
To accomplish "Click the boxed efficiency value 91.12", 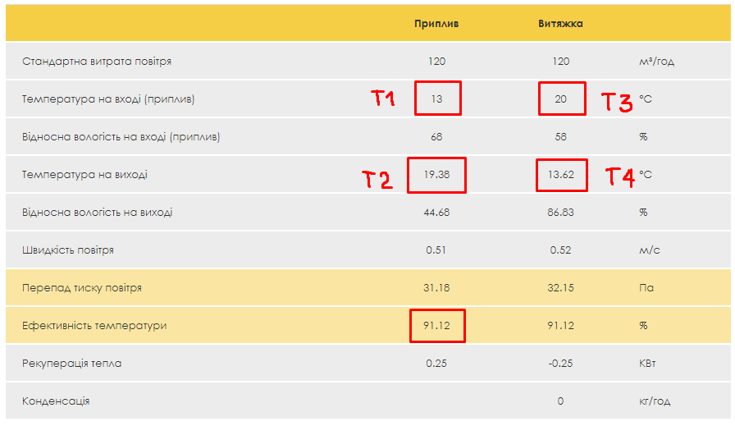I will click(436, 326).
